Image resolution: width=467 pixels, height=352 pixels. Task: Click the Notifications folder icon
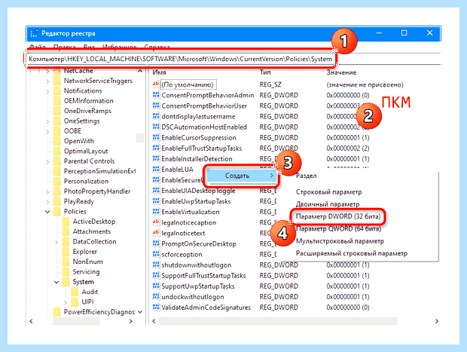click(x=57, y=90)
